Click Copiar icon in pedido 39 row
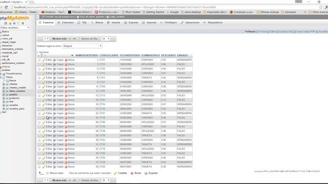The image size is (328, 184). click(x=55, y=167)
